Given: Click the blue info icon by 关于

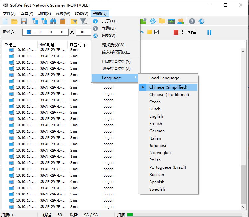Looking at the screenshot, I should pyautogui.click(x=95, y=21).
